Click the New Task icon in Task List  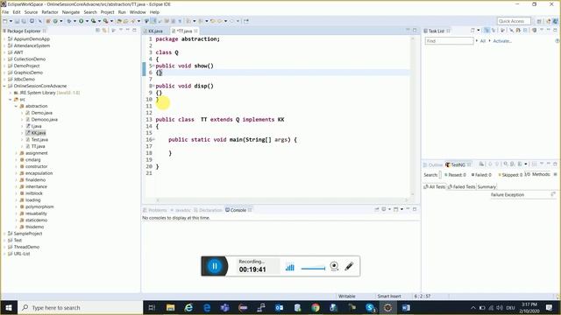472,31
